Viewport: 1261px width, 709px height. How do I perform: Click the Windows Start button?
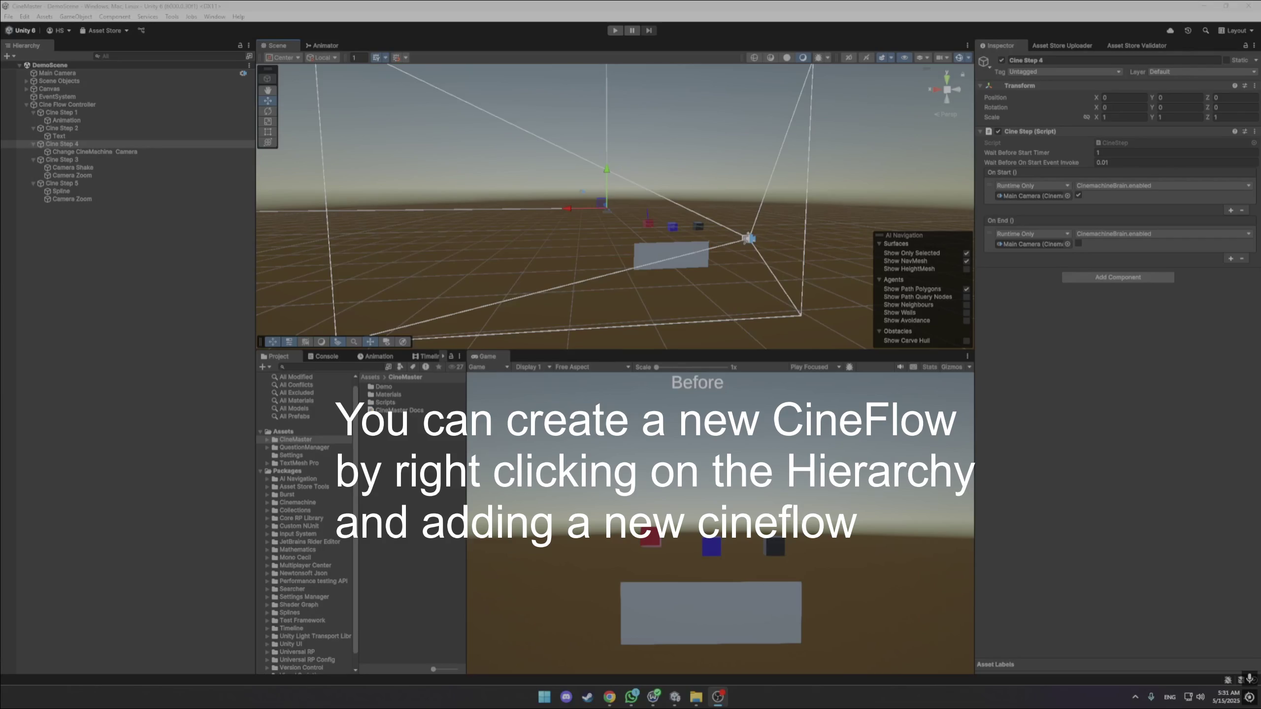coord(544,697)
